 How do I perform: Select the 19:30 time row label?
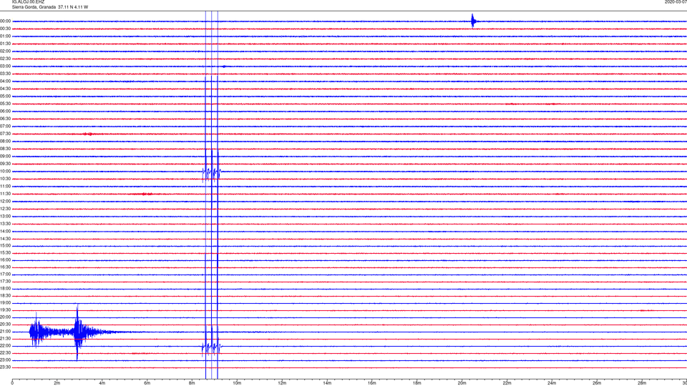[6, 310]
